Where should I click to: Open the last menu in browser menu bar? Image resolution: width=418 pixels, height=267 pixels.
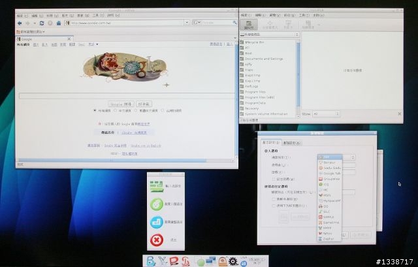click(113, 16)
